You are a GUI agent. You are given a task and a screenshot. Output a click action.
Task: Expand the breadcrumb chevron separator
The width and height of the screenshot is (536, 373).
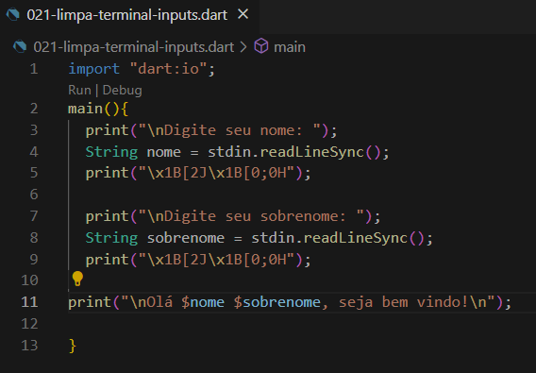pyautogui.click(x=243, y=47)
